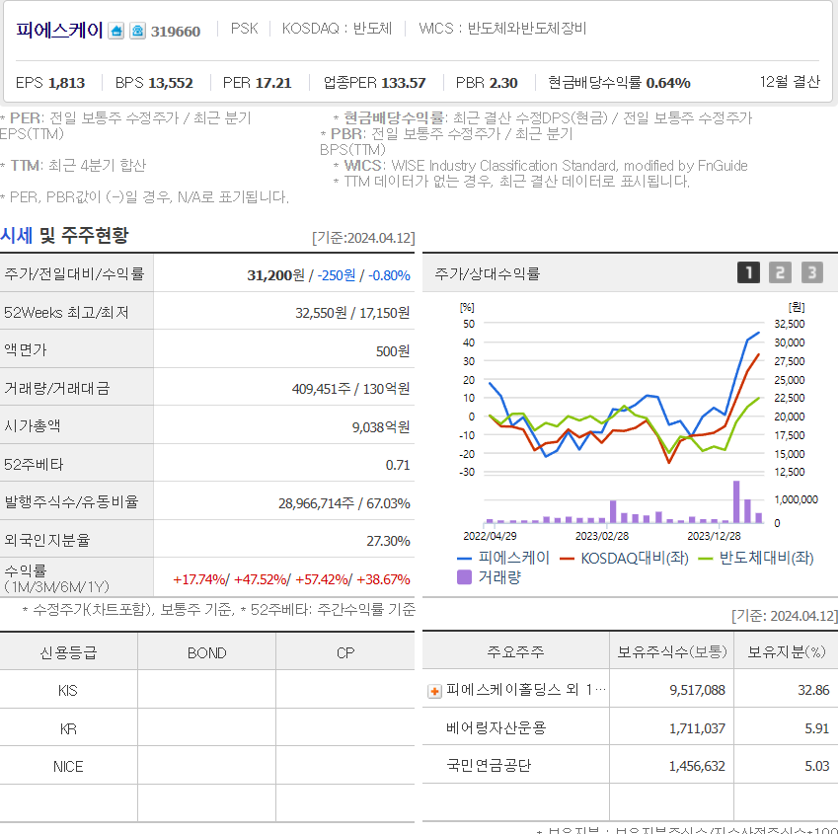Click the BPS value 13,552
Image resolution: width=839 pixels, height=834 pixels.
point(170,83)
